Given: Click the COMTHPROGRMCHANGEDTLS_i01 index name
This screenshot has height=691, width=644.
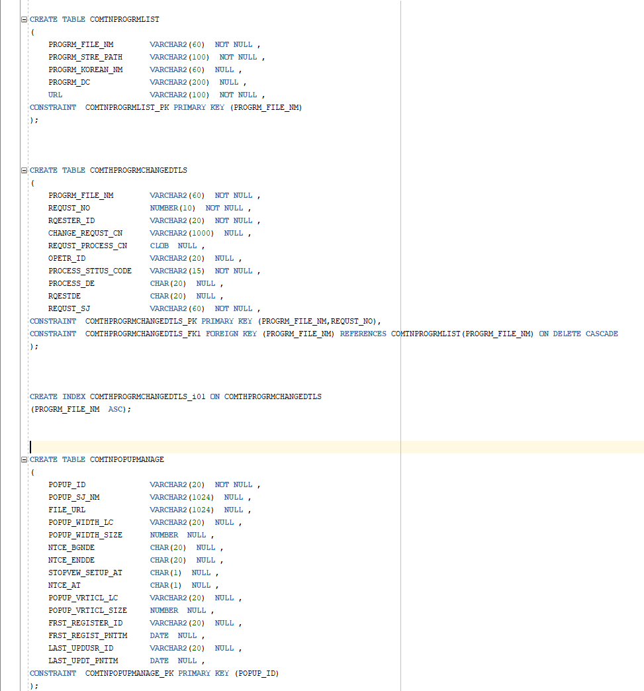Looking at the screenshot, I should [x=148, y=396].
